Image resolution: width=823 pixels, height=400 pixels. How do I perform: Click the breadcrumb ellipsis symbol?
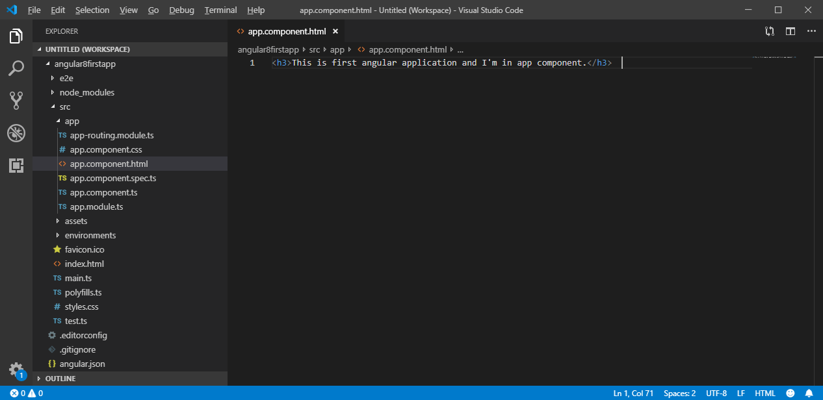tap(460, 50)
